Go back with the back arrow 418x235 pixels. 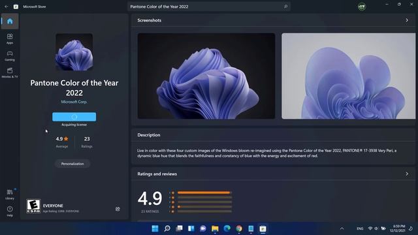[x=7, y=7]
